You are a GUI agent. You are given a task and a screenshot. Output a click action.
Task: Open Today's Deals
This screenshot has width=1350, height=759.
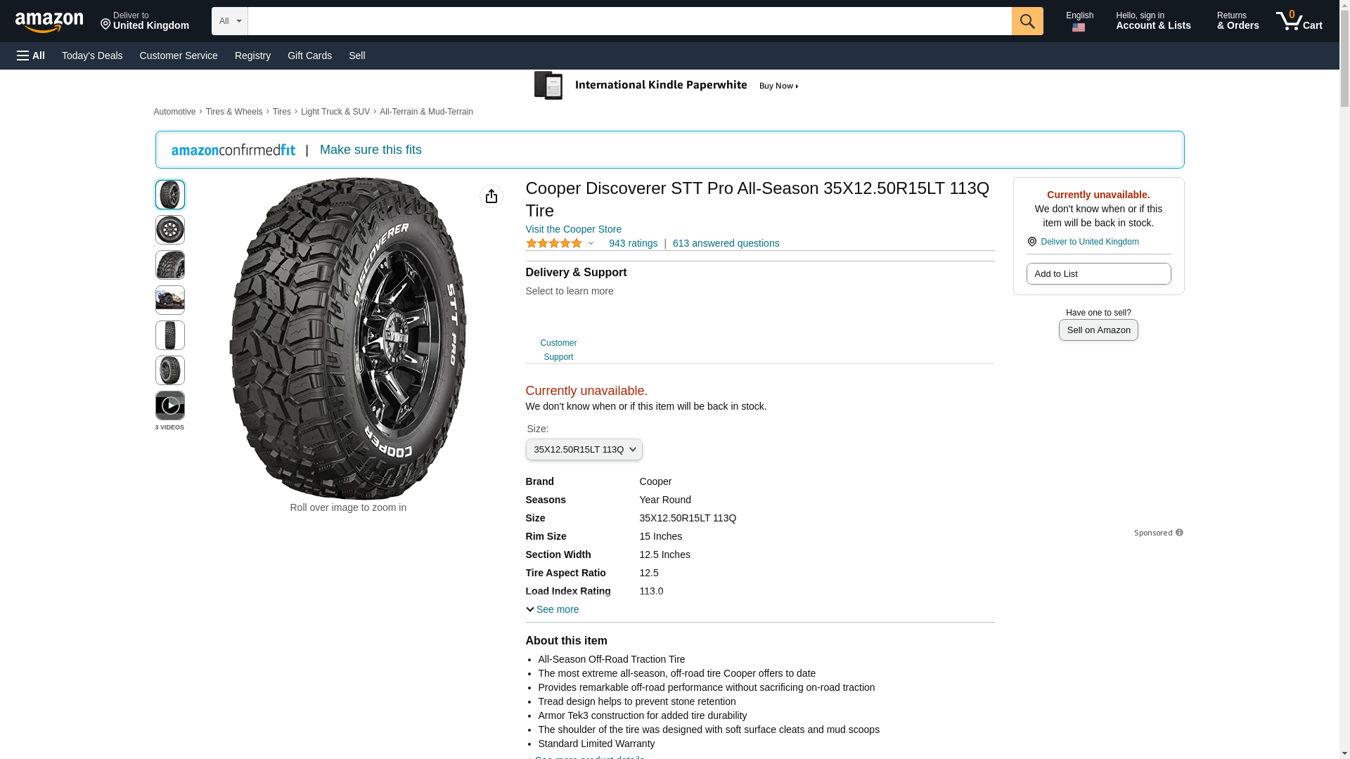pyautogui.click(x=92, y=56)
